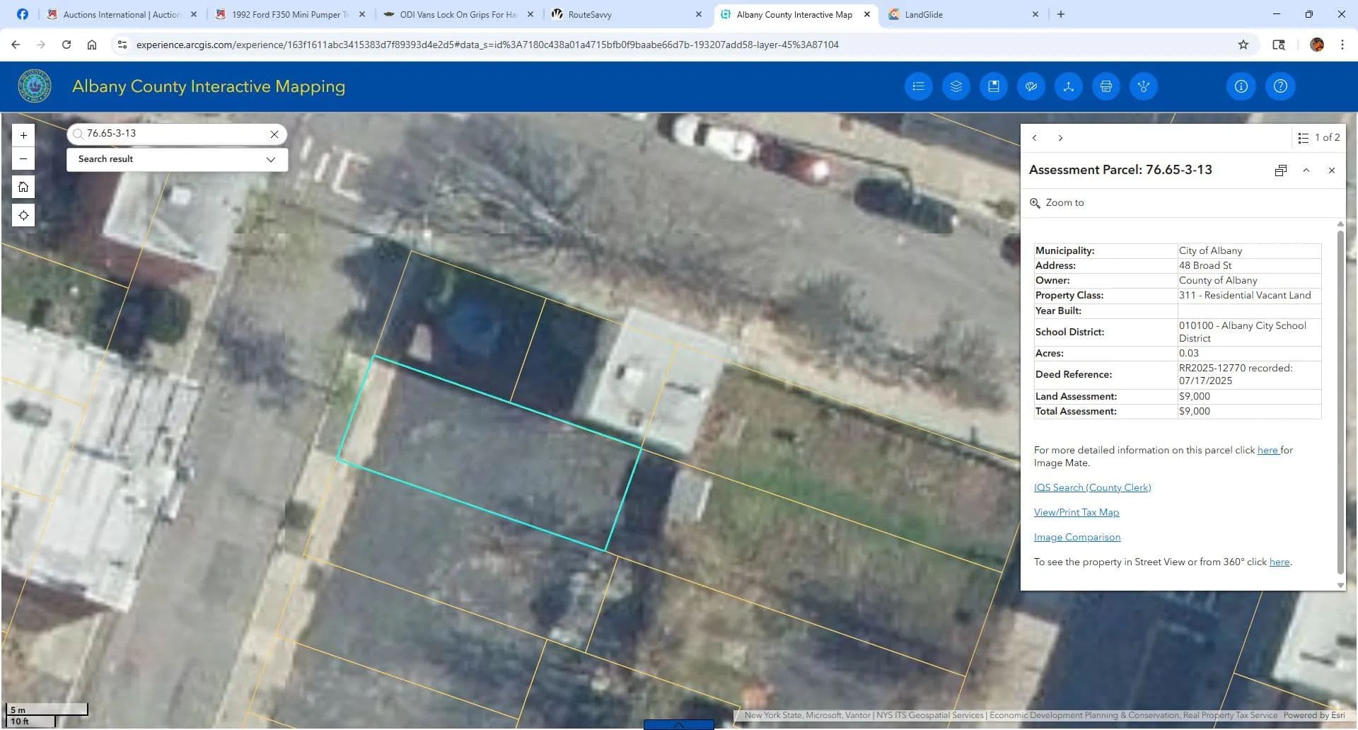
Task: Find my current location on map
Action: point(23,215)
